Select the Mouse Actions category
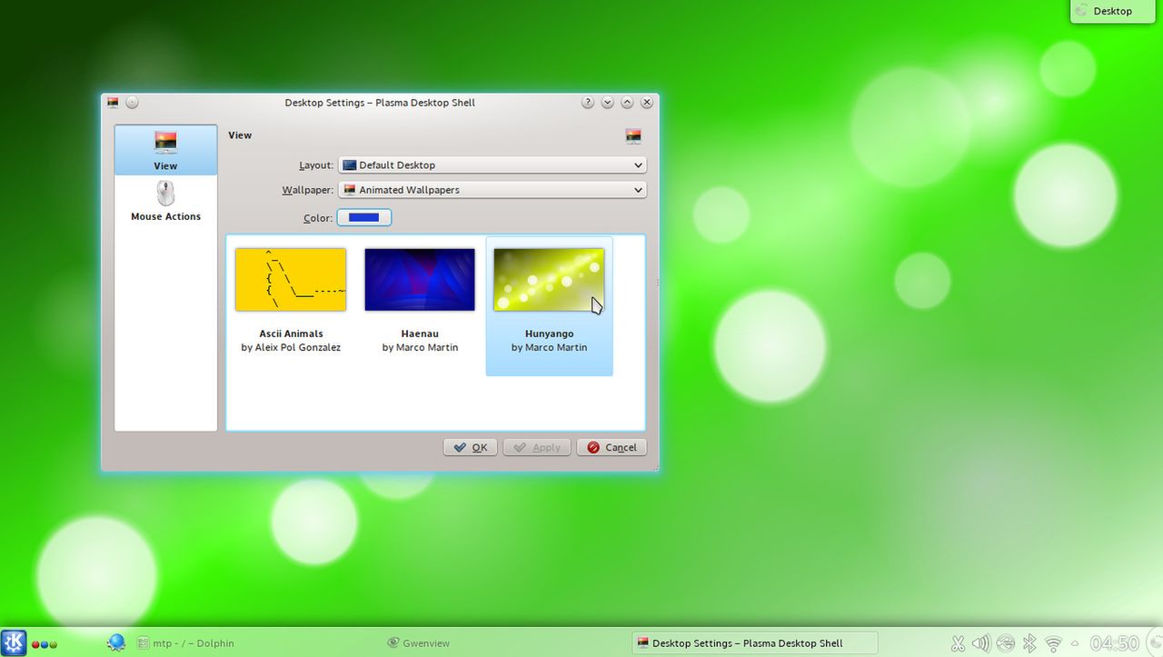Screen dimensions: 1163x657 tap(165, 201)
